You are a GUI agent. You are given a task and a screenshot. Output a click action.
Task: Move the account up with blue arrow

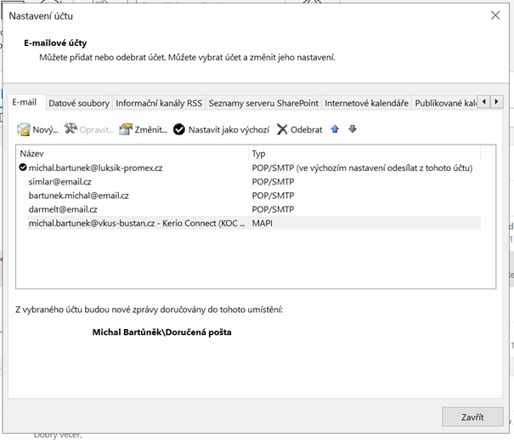point(335,129)
